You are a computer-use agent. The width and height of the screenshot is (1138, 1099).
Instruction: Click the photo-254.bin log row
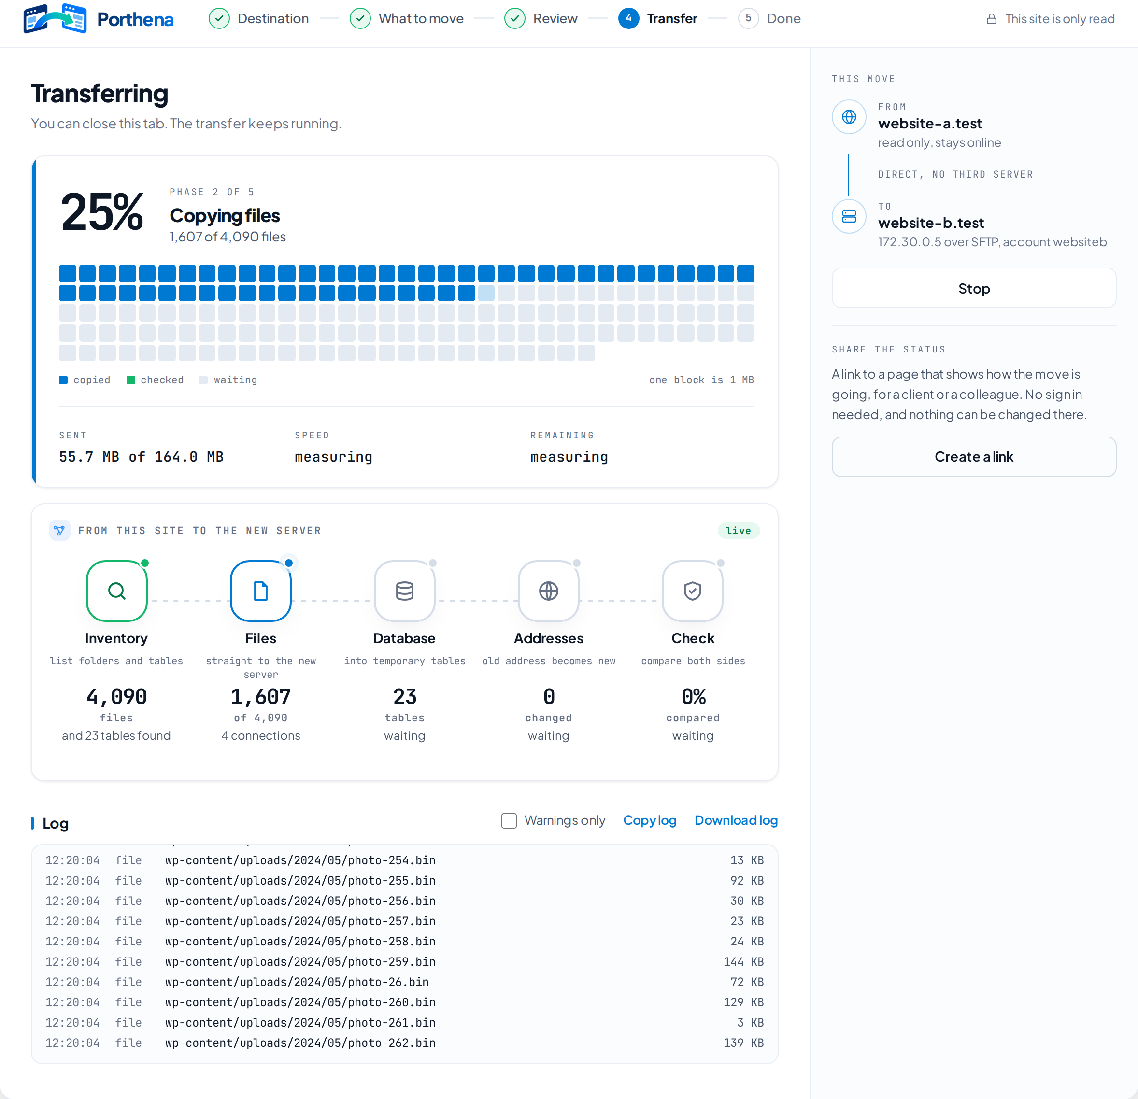coord(405,860)
